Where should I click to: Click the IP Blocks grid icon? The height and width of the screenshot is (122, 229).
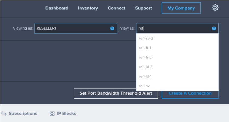(x=52, y=114)
